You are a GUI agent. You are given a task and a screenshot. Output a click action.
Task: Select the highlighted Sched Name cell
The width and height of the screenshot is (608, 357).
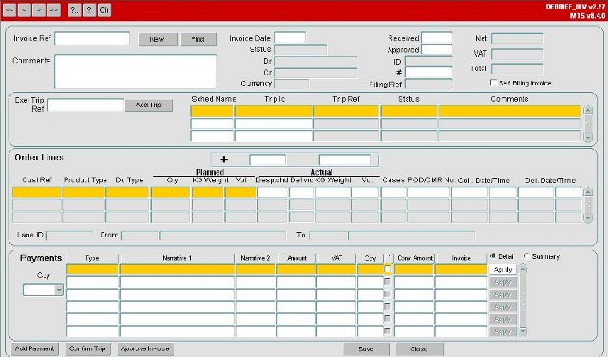click(x=212, y=111)
